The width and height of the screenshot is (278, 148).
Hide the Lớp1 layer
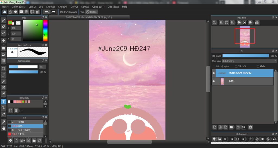[x=214, y=81]
